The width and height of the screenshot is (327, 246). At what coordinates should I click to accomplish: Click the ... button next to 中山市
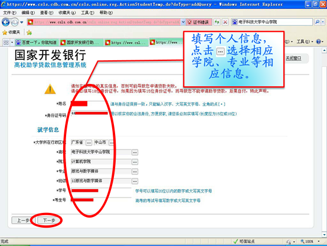[112, 143]
